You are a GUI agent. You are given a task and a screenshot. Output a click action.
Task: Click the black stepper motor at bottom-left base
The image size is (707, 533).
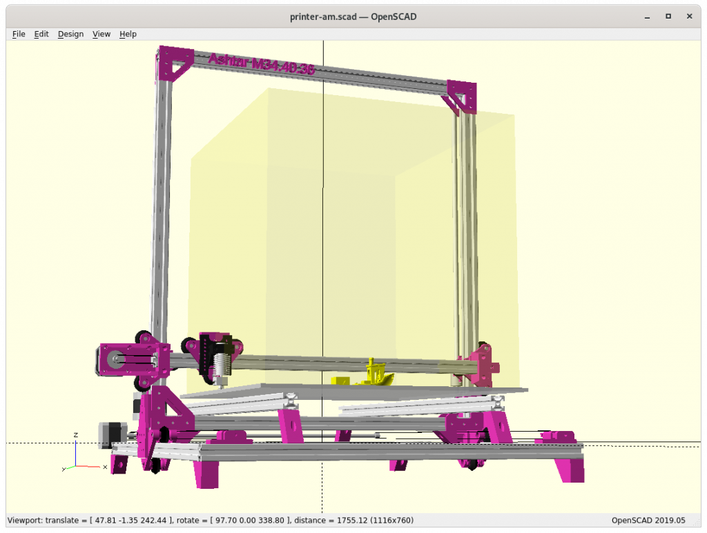[113, 434]
